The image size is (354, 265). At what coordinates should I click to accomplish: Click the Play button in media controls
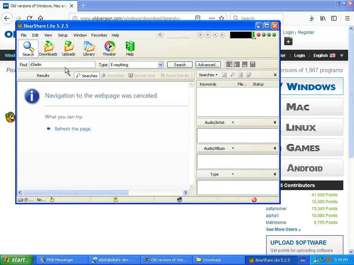(200, 35)
